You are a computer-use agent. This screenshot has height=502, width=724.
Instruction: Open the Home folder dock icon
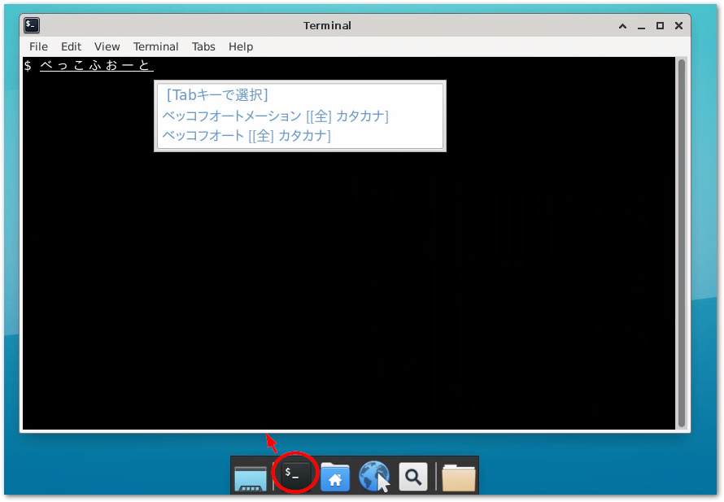[x=335, y=477]
